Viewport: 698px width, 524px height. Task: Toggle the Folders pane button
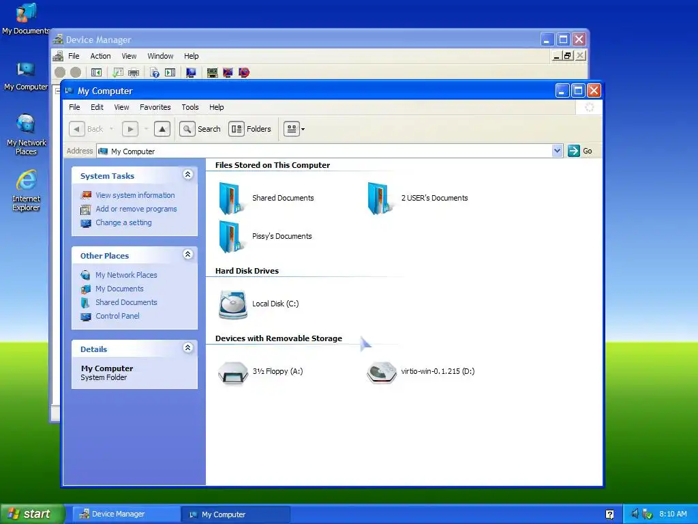pyautogui.click(x=249, y=129)
